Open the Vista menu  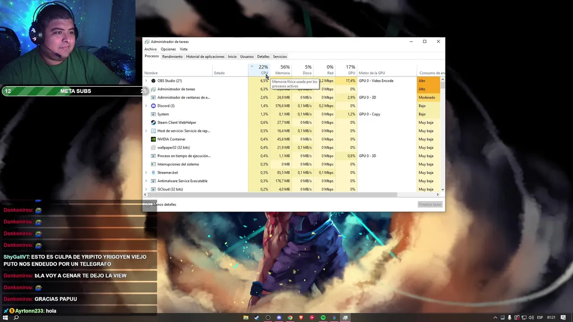point(184,49)
